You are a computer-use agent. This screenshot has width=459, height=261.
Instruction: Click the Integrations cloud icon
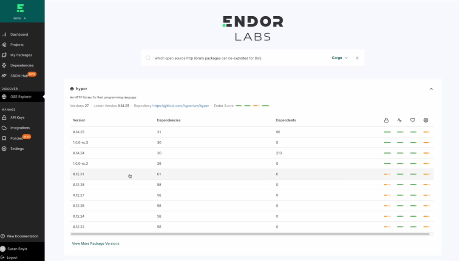click(4, 128)
